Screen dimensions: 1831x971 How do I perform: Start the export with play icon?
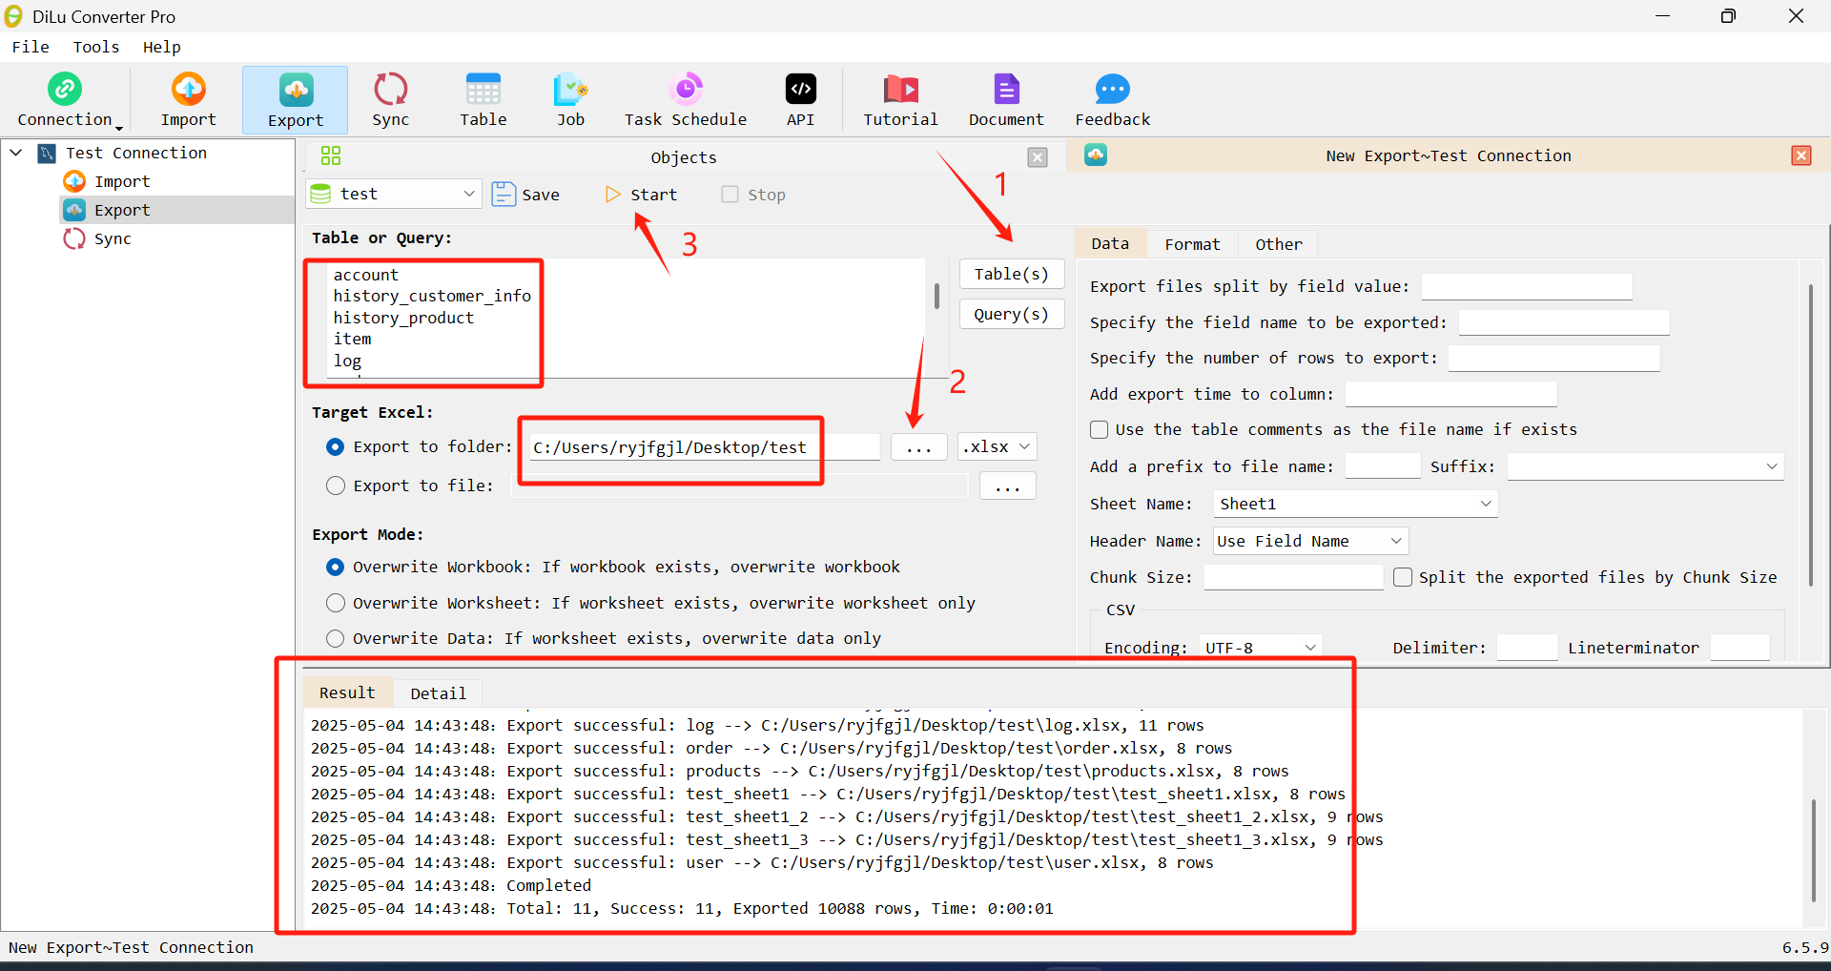click(x=612, y=195)
